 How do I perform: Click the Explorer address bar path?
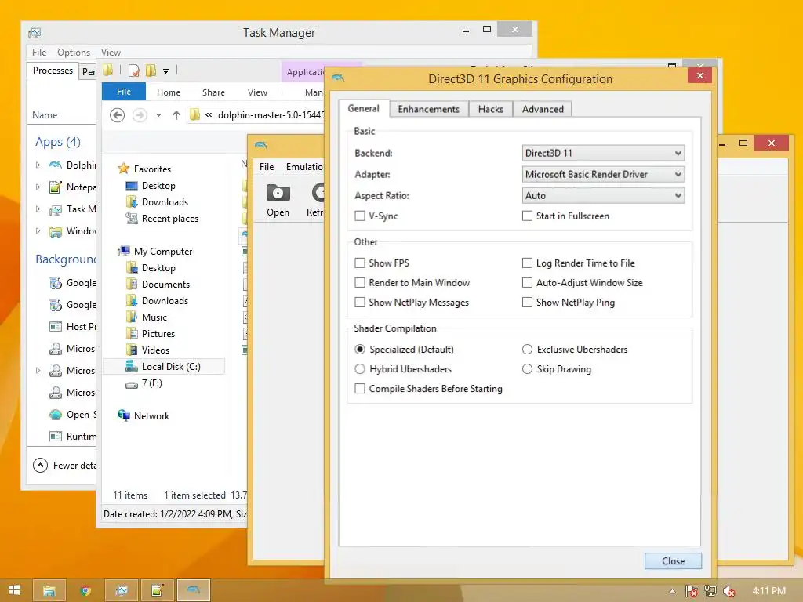(x=271, y=115)
